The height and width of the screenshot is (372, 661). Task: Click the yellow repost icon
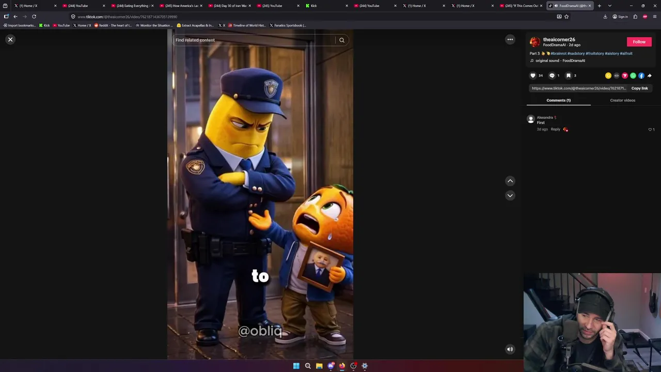tap(608, 75)
